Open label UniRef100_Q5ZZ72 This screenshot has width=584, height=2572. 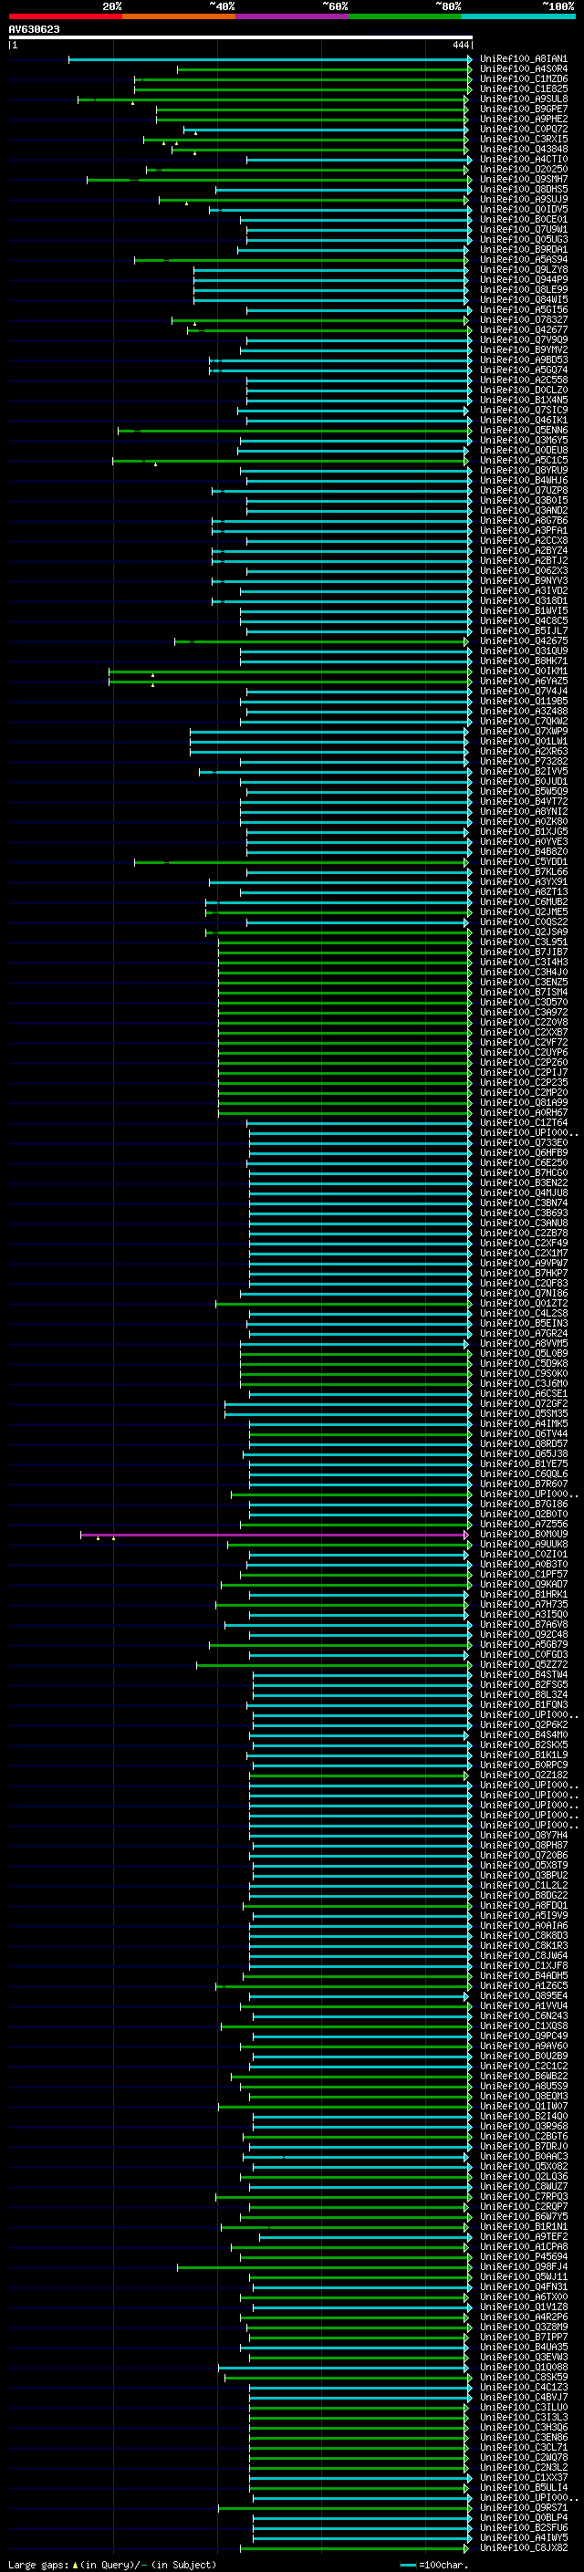(x=523, y=1664)
